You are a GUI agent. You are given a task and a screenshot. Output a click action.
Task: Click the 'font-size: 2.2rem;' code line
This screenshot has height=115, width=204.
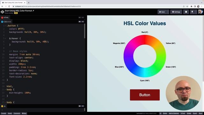click(20, 77)
